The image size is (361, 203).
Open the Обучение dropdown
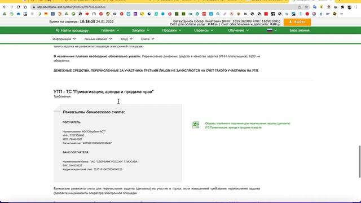pos(238,30)
